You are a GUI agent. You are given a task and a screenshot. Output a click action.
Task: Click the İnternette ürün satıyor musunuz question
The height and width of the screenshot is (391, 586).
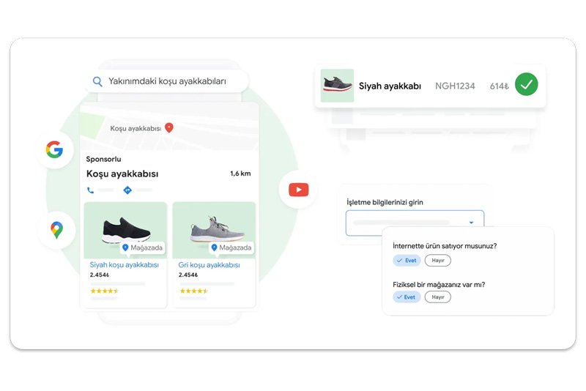pos(445,246)
